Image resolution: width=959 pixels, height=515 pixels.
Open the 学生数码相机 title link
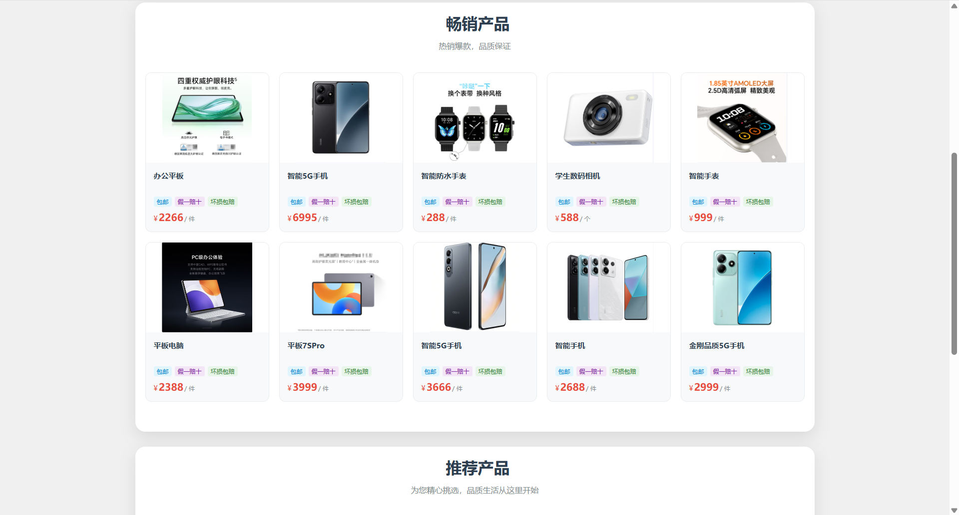[577, 176]
